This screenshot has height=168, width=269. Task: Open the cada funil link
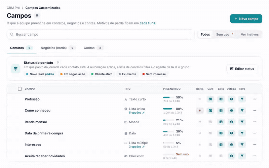(x=147, y=23)
